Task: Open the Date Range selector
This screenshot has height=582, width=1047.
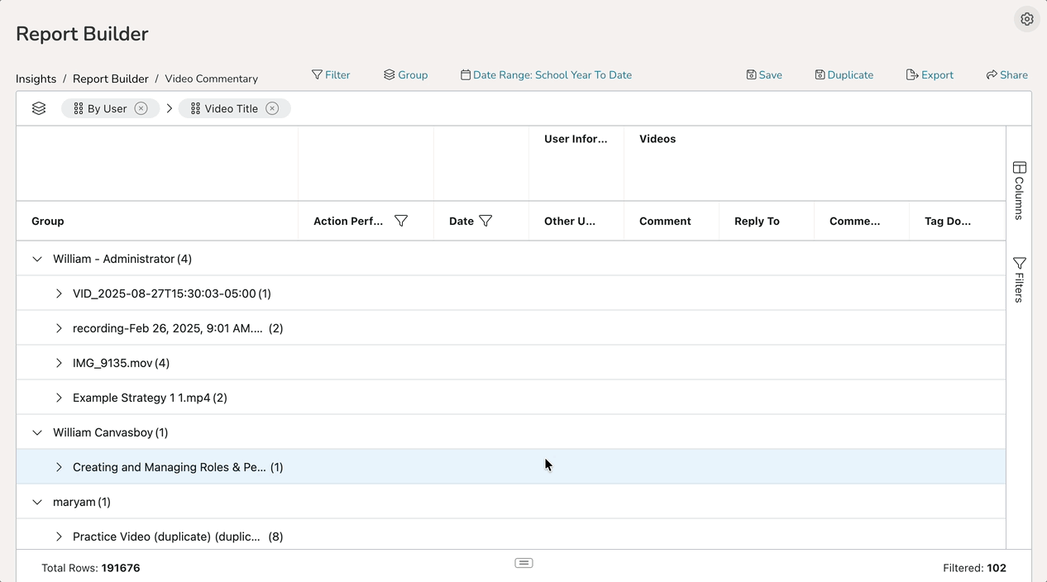Action: click(x=546, y=74)
